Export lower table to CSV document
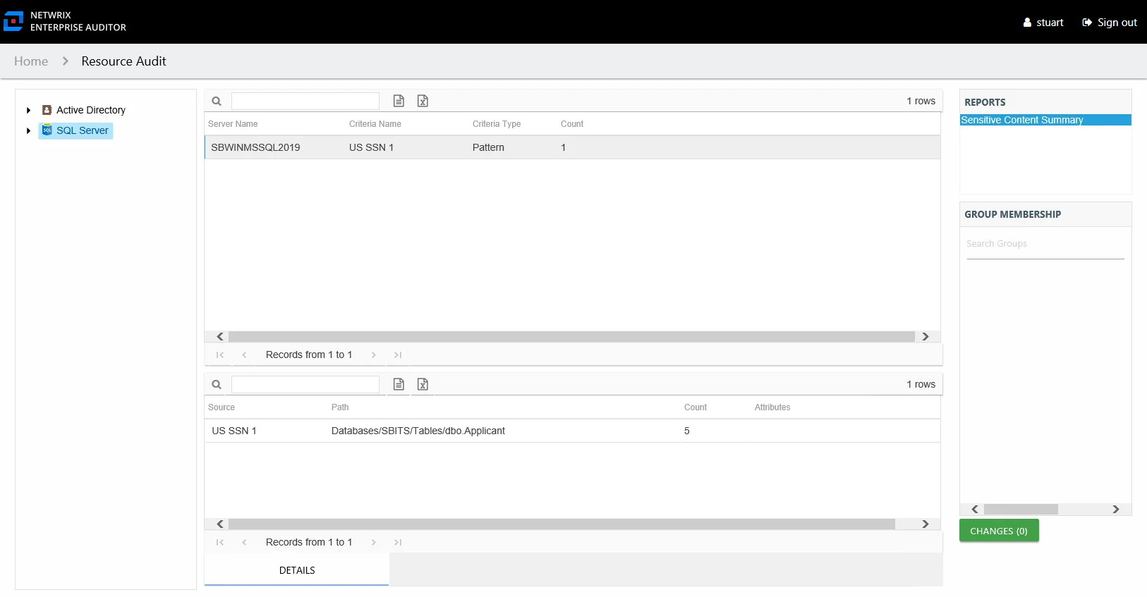This screenshot has width=1147, height=597. (399, 384)
